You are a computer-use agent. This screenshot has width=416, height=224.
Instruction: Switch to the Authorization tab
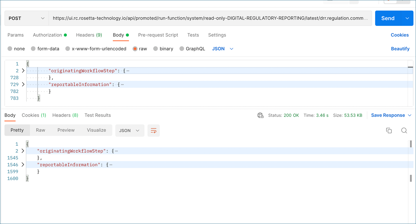coord(50,35)
